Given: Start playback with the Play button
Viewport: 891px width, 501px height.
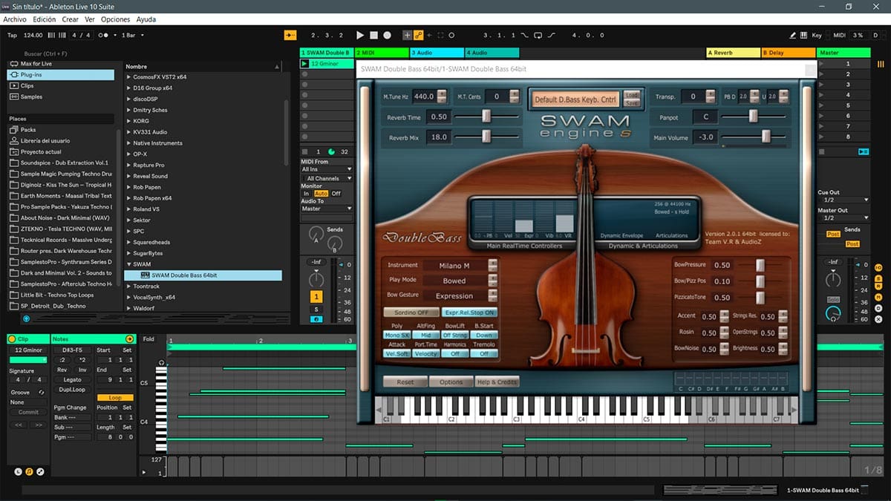Looking at the screenshot, I should (x=360, y=35).
